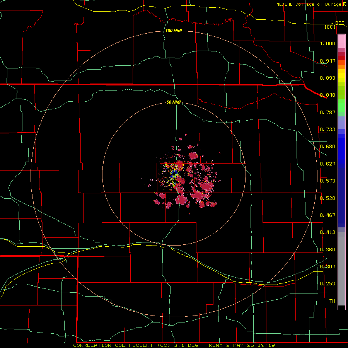Click the 0.253 value on the scale
The image size is (348, 348).
tap(328, 284)
